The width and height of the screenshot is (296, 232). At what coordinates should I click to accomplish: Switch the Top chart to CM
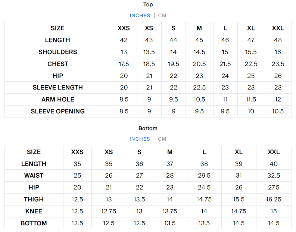click(x=162, y=15)
